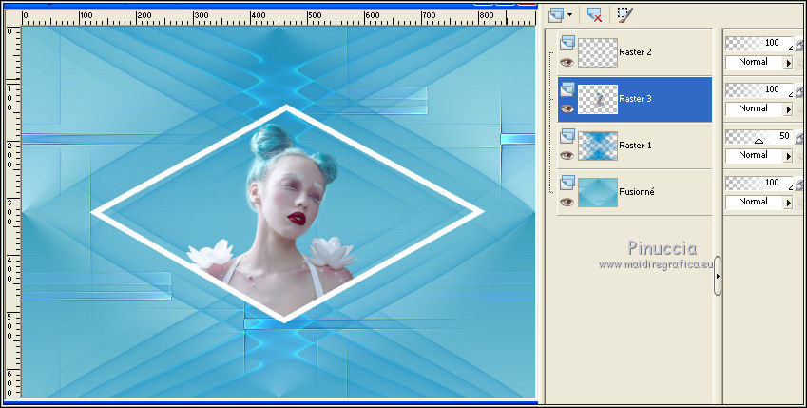Image resolution: width=807 pixels, height=408 pixels.
Task: Click the vertical ruler left of the canvas
Action: [13, 212]
